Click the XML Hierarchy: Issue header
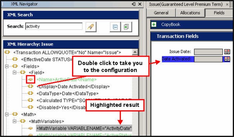234x137 pixels. pos(71,44)
